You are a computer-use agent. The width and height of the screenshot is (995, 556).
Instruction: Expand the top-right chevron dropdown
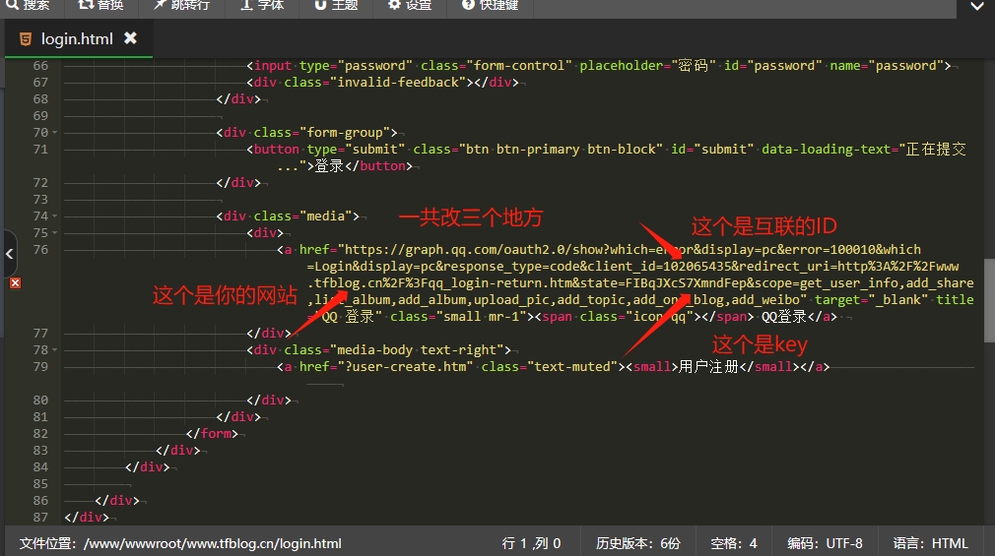tap(974, 6)
